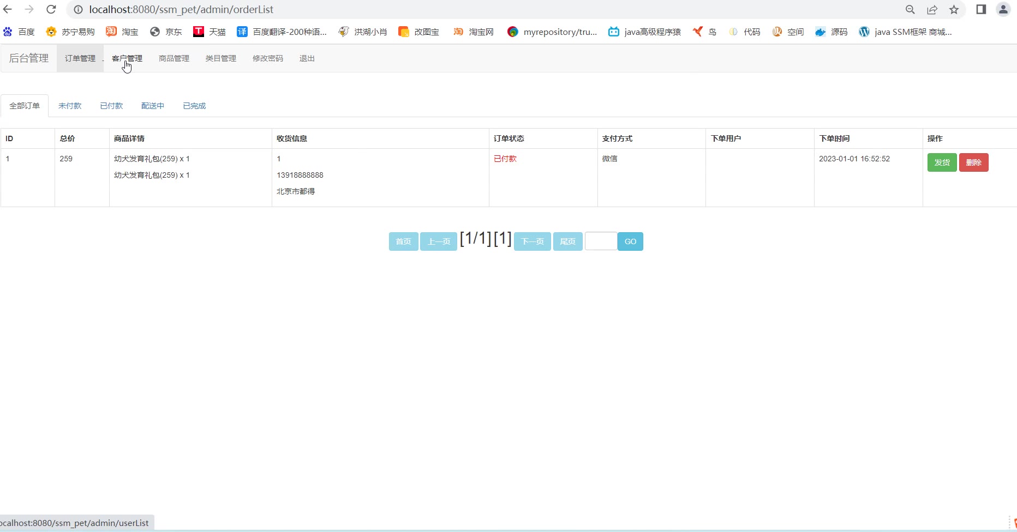Open 类目管理 in the navbar
The height and width of the screenshot is (532, 1017).
[x=221, y=58]
